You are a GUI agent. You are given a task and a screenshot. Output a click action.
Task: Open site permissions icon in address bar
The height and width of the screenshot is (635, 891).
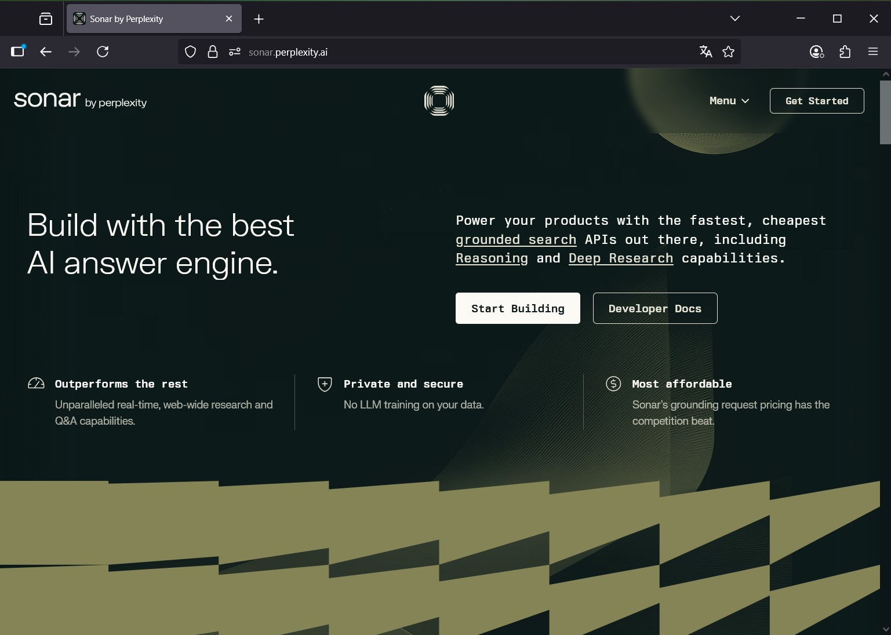235,52
